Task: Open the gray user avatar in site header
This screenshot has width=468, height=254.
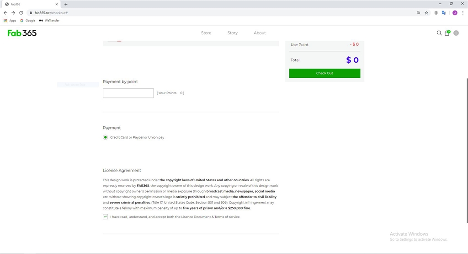Action: click(x=456, y=33)
